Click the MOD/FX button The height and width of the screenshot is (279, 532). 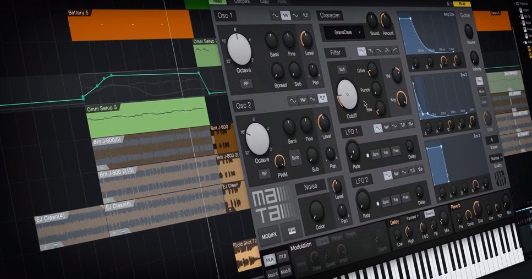pos(268,233)
